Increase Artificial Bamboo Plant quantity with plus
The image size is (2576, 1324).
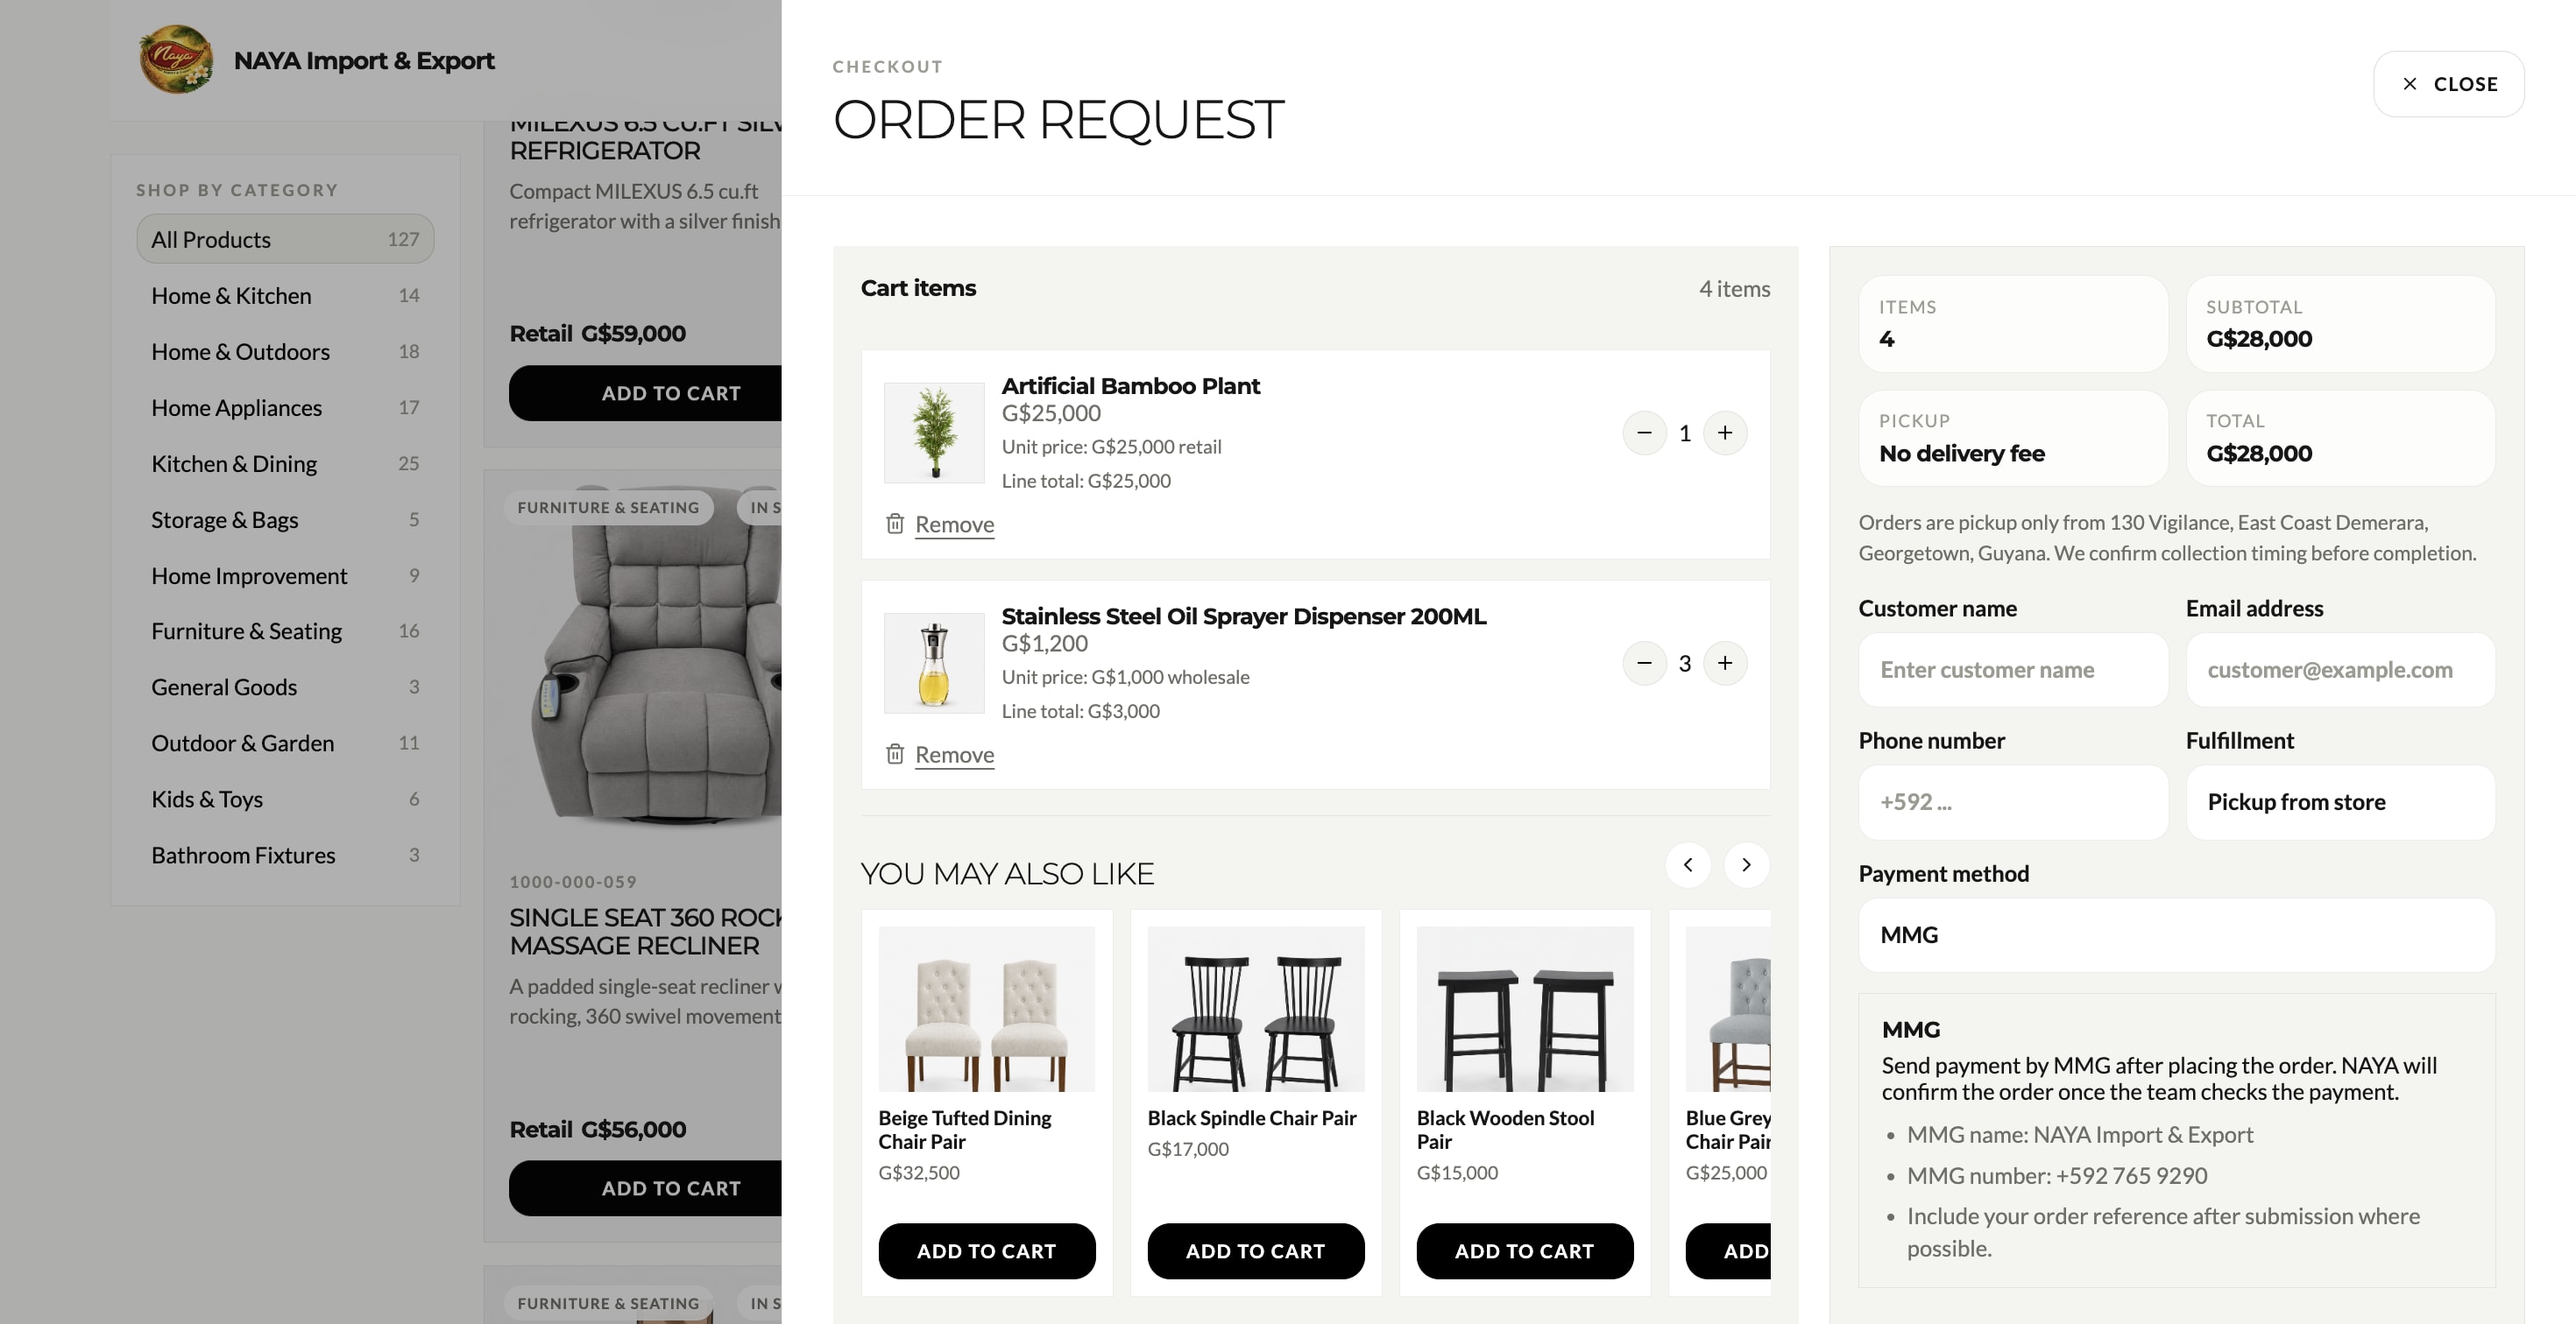(1725, 433)
